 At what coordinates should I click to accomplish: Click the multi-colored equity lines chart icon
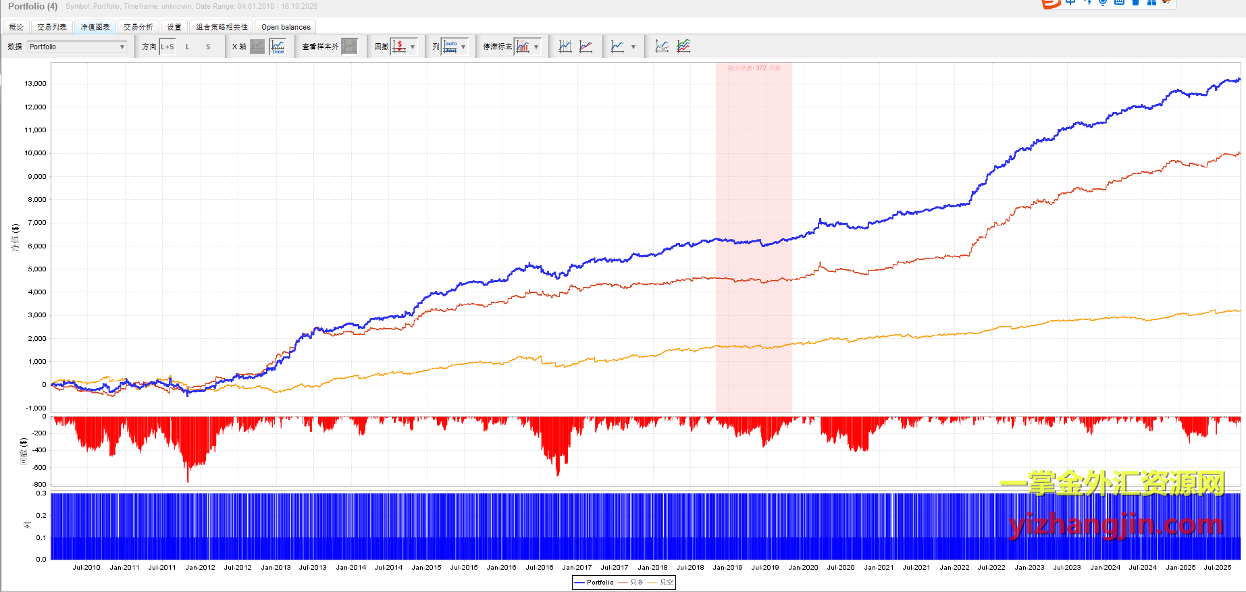pyautogui.click(x=683, y=47)
